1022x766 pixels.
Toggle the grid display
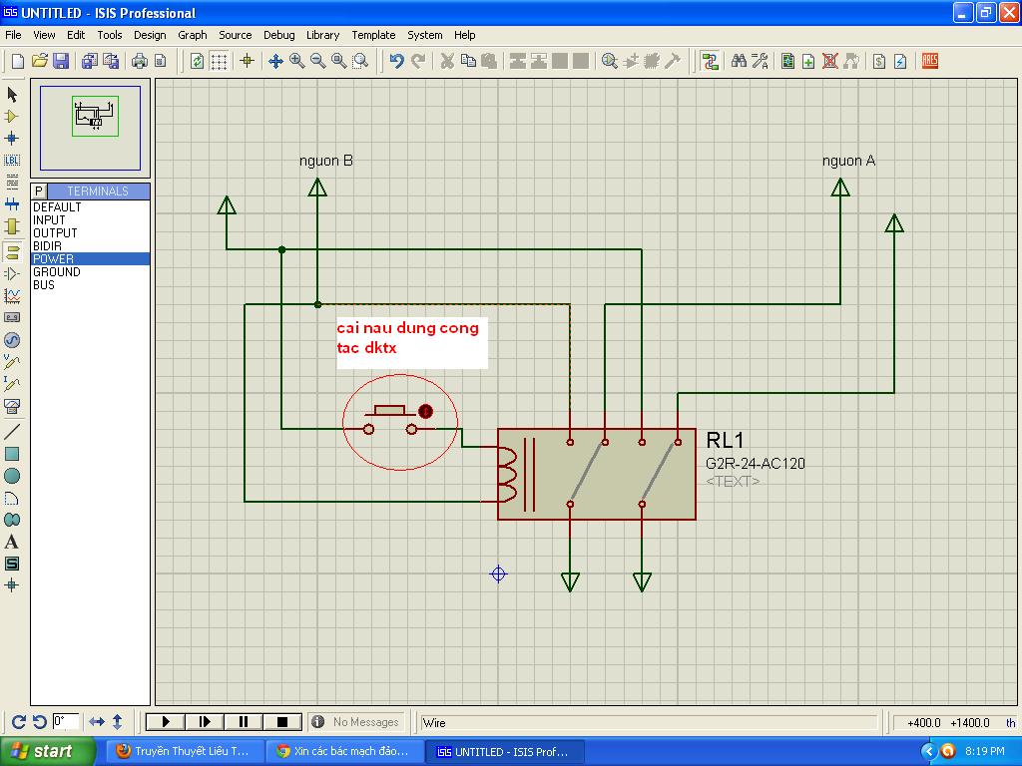click(219, 61)
